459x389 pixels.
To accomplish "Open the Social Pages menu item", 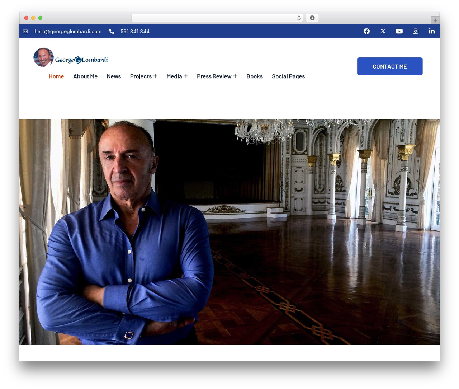I will coord(288,76).
